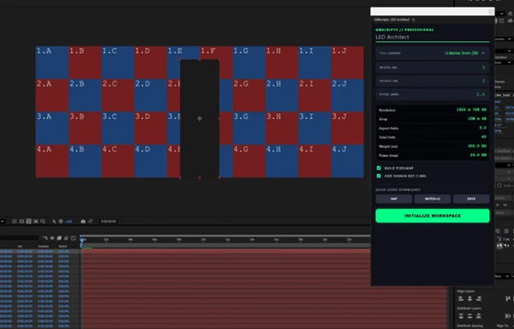Uncheck Add Human Ref checkbox
Screen dimensions: 514x329
pos(379,176)
